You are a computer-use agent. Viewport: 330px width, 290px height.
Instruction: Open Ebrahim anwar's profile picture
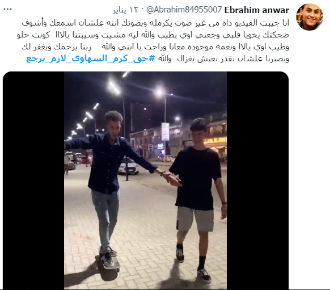(310, 17)
